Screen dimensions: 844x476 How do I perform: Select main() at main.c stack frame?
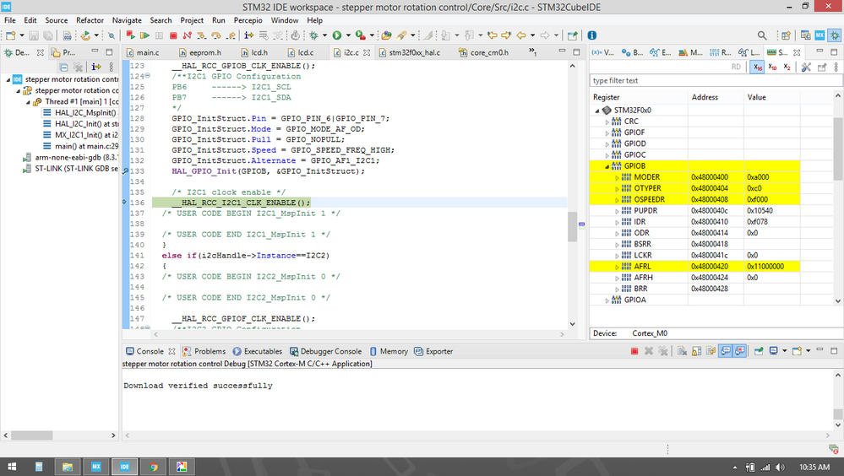click(x=81, y=146)
